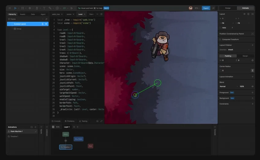Open the Testing tab
This screenshot has width=260, height=160.
[83, 121]
